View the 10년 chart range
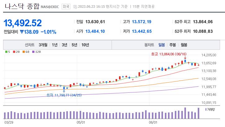 point(85,45)
